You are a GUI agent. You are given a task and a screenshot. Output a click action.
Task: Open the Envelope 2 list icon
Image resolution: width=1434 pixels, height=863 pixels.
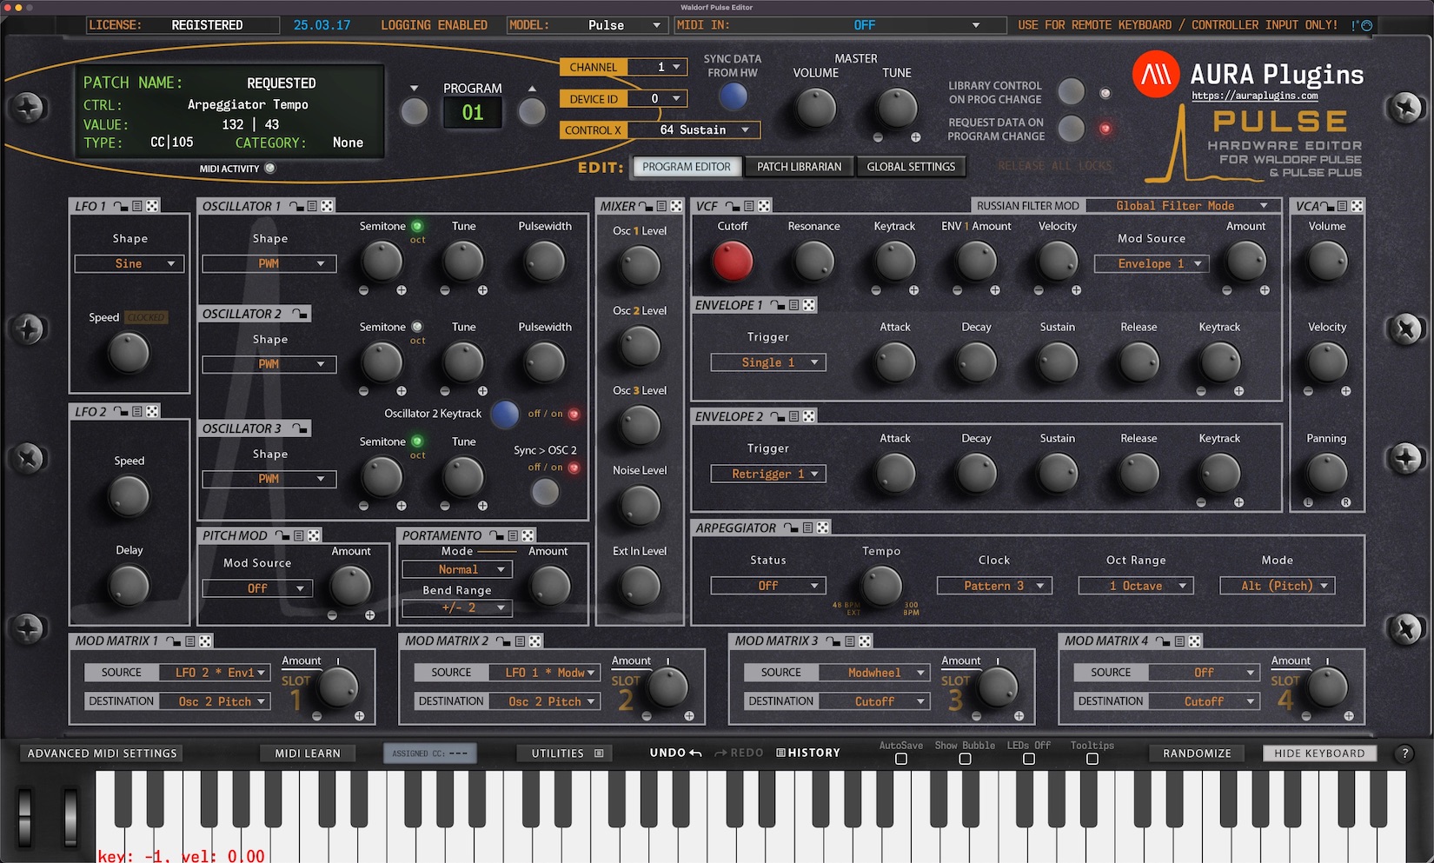(x=793, y=416)
